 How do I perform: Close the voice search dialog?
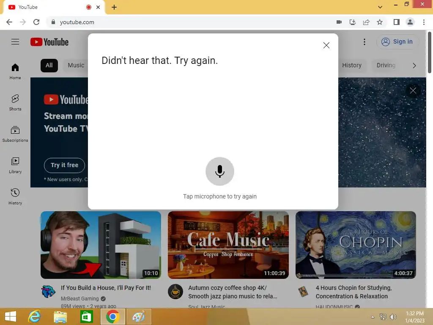point(326,45)
